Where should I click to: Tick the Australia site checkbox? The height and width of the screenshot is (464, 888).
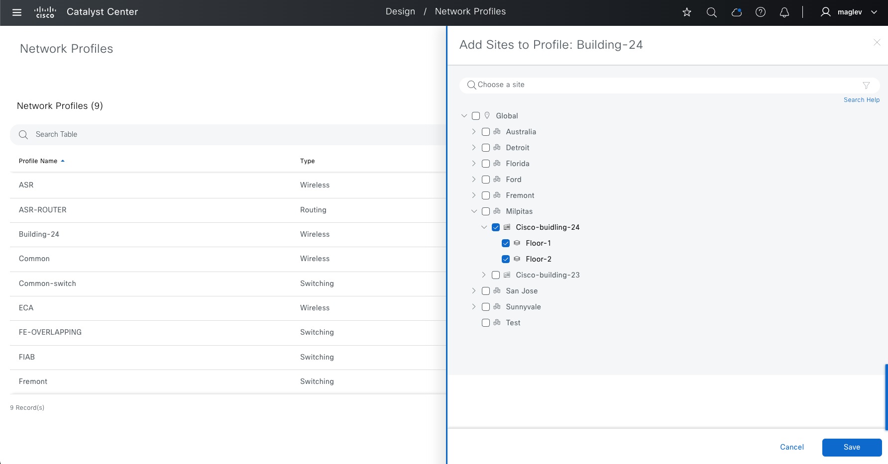click(486, 132)
